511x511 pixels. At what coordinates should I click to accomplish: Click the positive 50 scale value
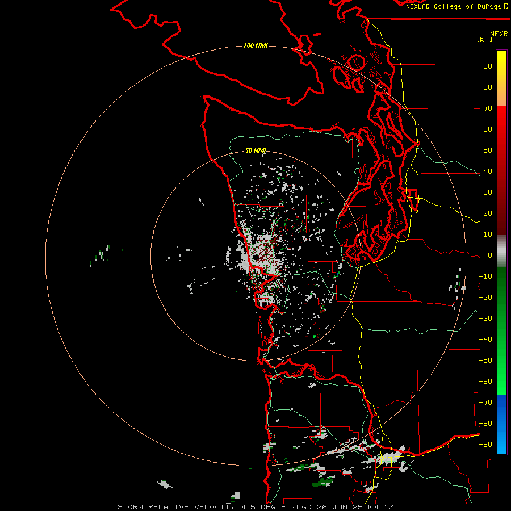tap(488, 150)
